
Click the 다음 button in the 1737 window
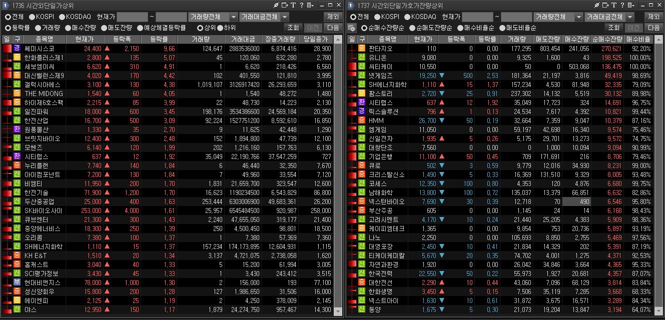pyautogui.click(x=654, y=27)
